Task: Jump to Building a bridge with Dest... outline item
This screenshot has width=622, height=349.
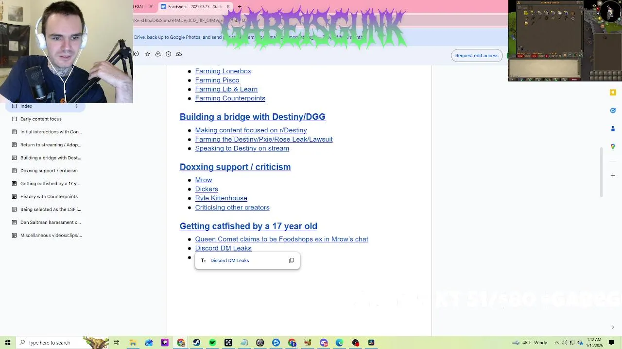Action: pos(51,158)
